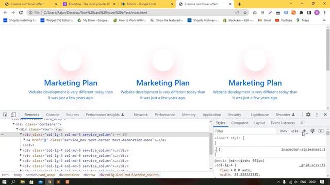
Task: Open tab search dropdown chevron
Action: tap(291, 4)
